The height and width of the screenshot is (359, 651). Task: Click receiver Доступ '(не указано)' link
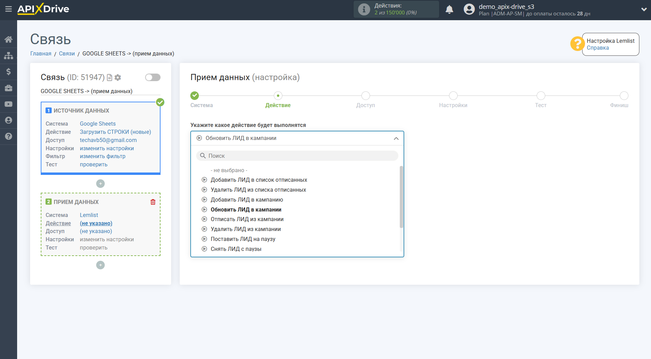coord(96,231)
